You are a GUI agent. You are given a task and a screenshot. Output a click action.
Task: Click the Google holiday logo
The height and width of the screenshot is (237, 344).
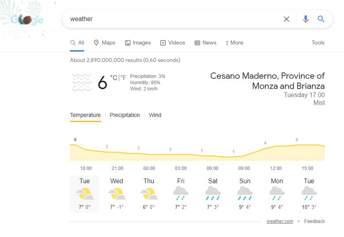(27, 19)
